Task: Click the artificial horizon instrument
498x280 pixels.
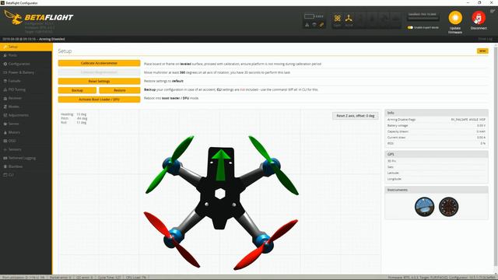Action: click(424, 207)
